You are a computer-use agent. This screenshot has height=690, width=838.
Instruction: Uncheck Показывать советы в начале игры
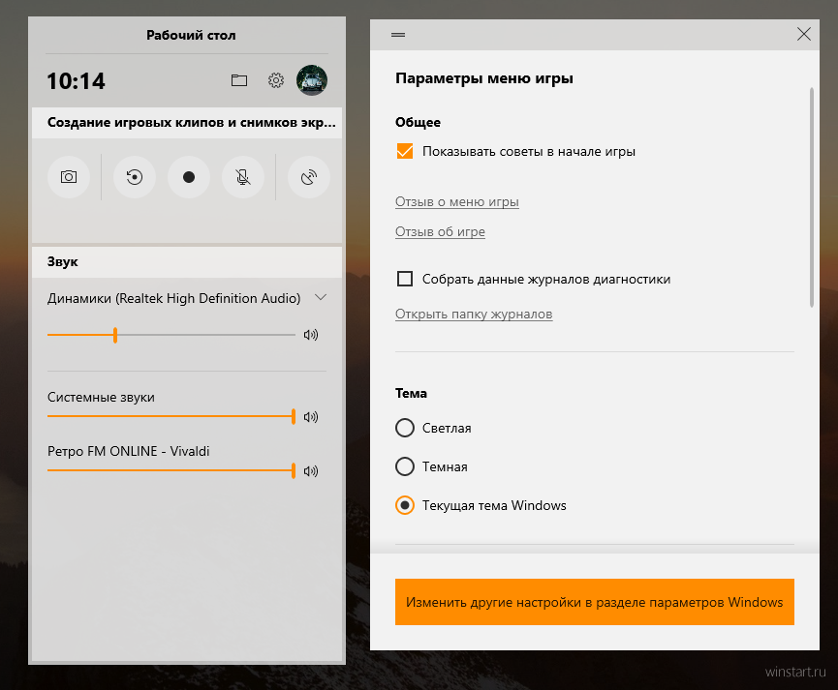pyautogui.click(x=405, y=151)
